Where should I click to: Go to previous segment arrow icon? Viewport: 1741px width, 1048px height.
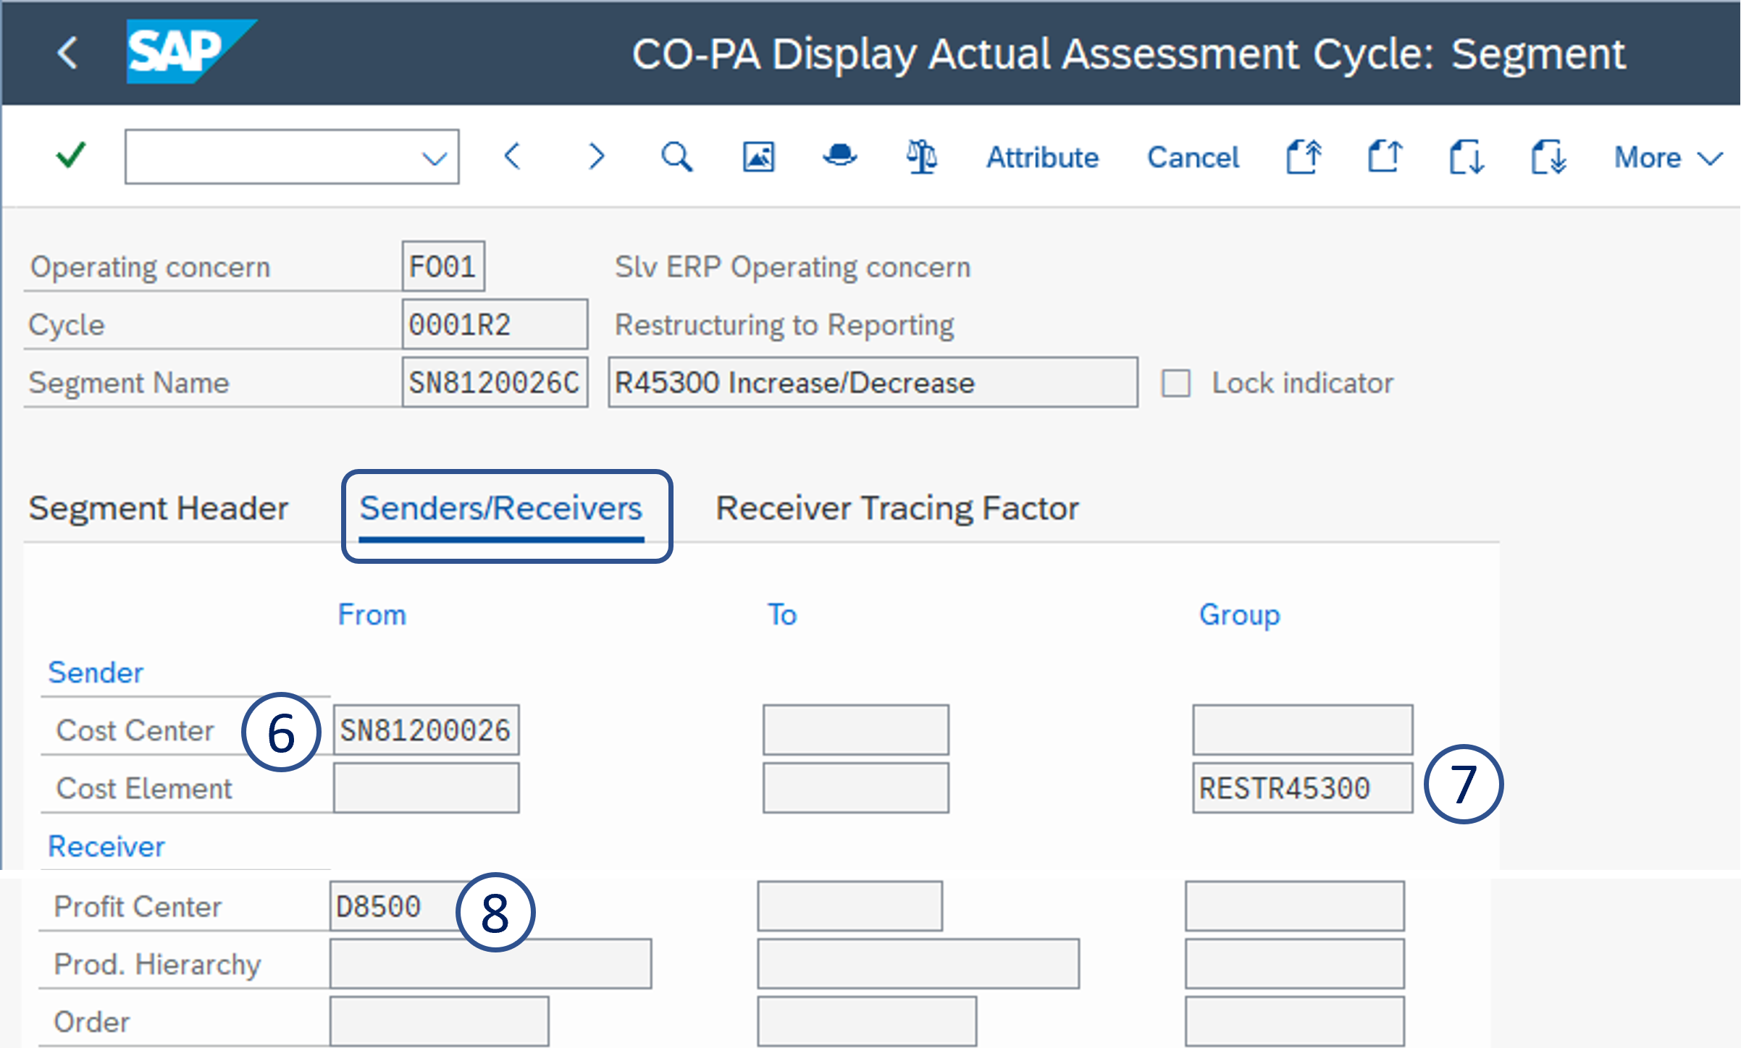coord(513,156)
